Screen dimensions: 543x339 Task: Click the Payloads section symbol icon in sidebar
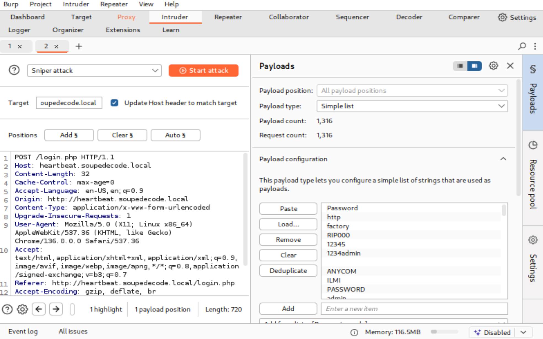pos(533,69)
